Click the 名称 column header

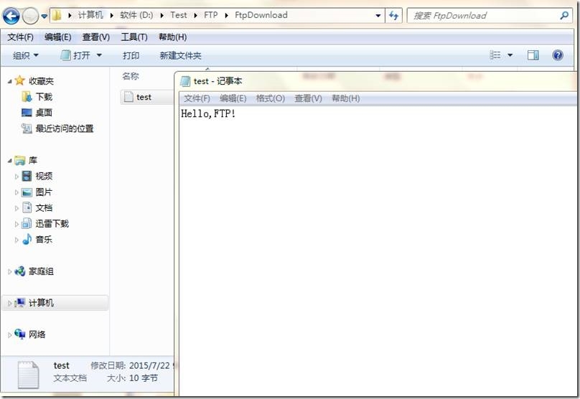[131, 76]
